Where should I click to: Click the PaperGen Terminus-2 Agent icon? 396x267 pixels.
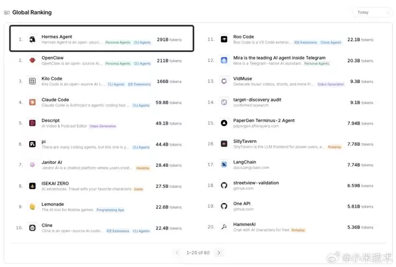pos(224,123)
